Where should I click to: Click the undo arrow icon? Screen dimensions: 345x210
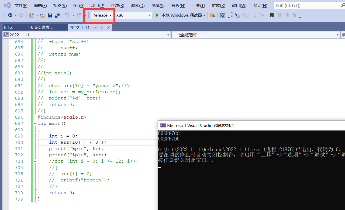(x=67, y=15)
